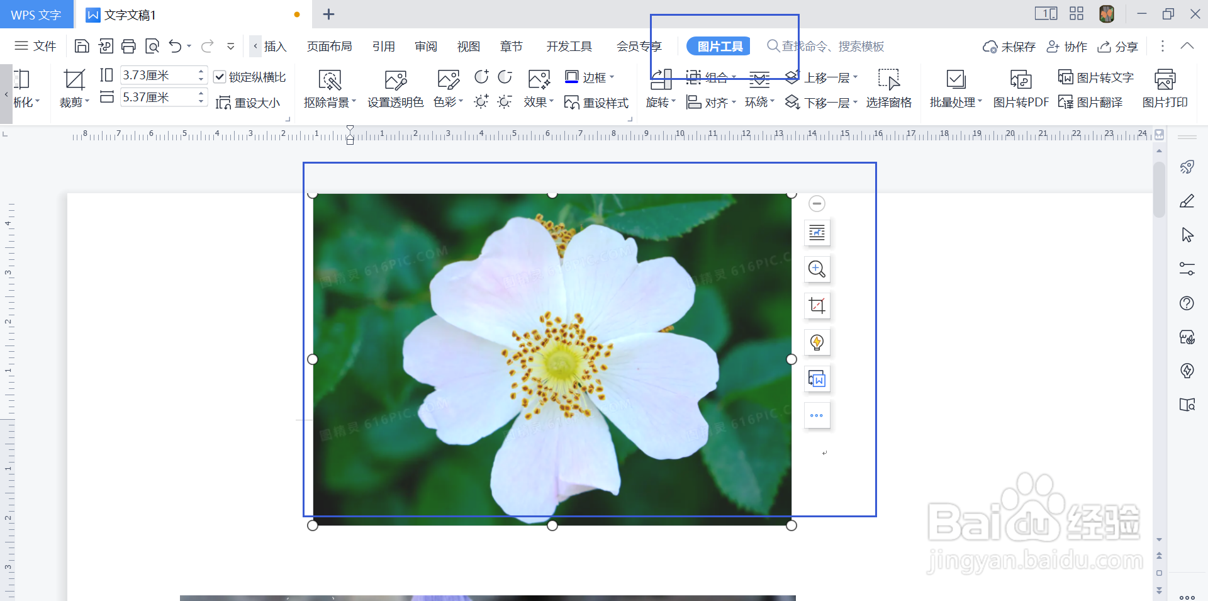Open Selection Pane (选择窗格)
1208x601 pixels.
[x=888, y=89]
